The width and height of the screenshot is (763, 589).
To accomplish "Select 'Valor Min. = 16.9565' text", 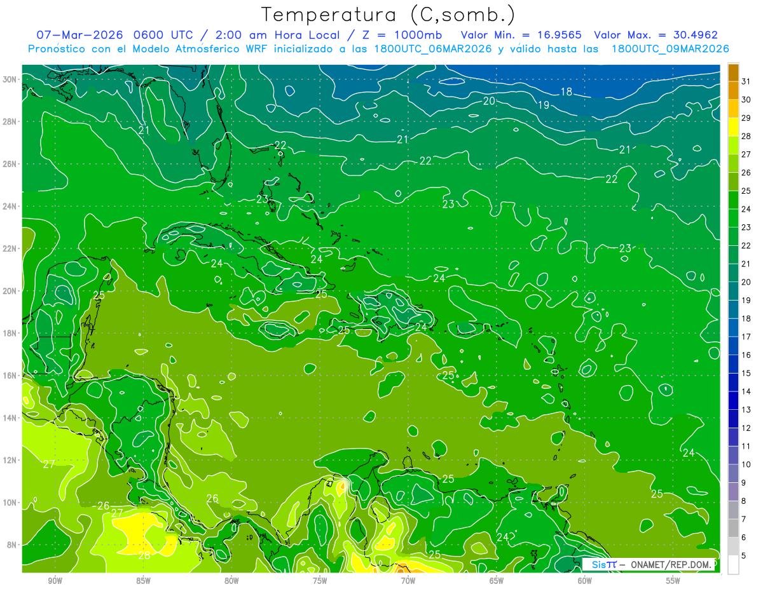I will coord(521,35).
